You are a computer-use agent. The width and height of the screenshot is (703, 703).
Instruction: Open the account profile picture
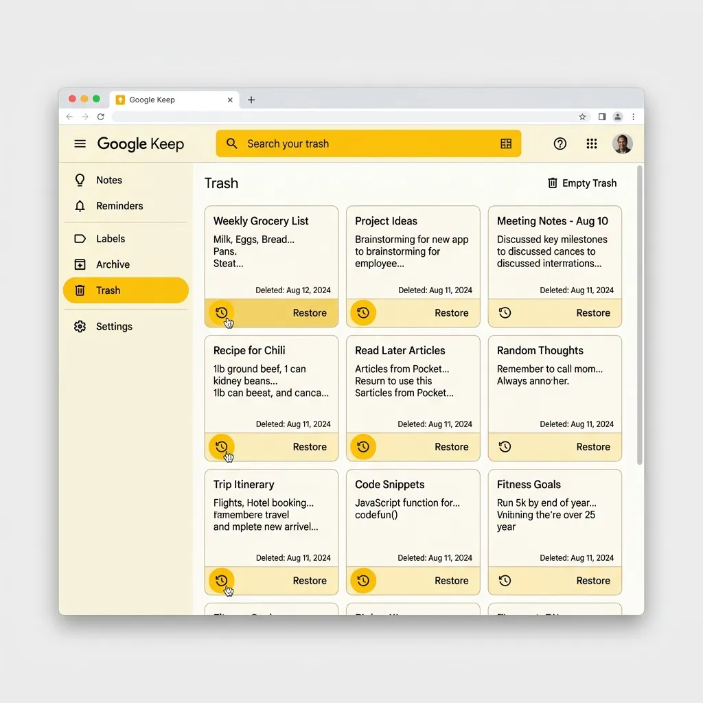click(x=622, y=143)
